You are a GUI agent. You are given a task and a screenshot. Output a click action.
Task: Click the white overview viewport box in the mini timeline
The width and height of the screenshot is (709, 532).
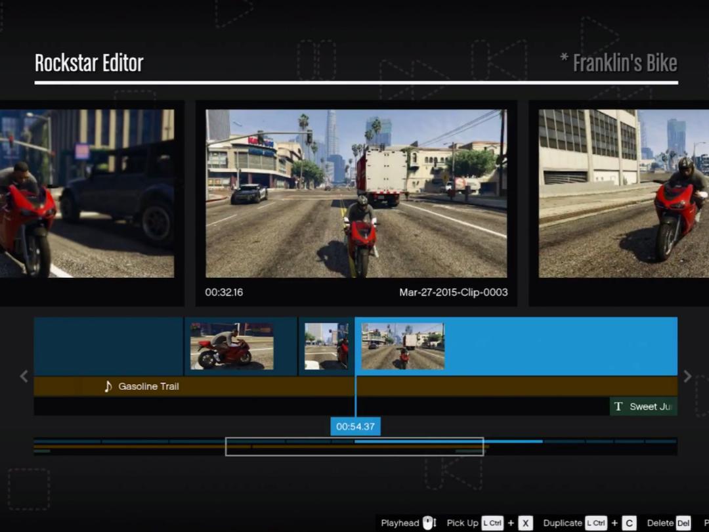pyautogui.click(x=354, y=447)
